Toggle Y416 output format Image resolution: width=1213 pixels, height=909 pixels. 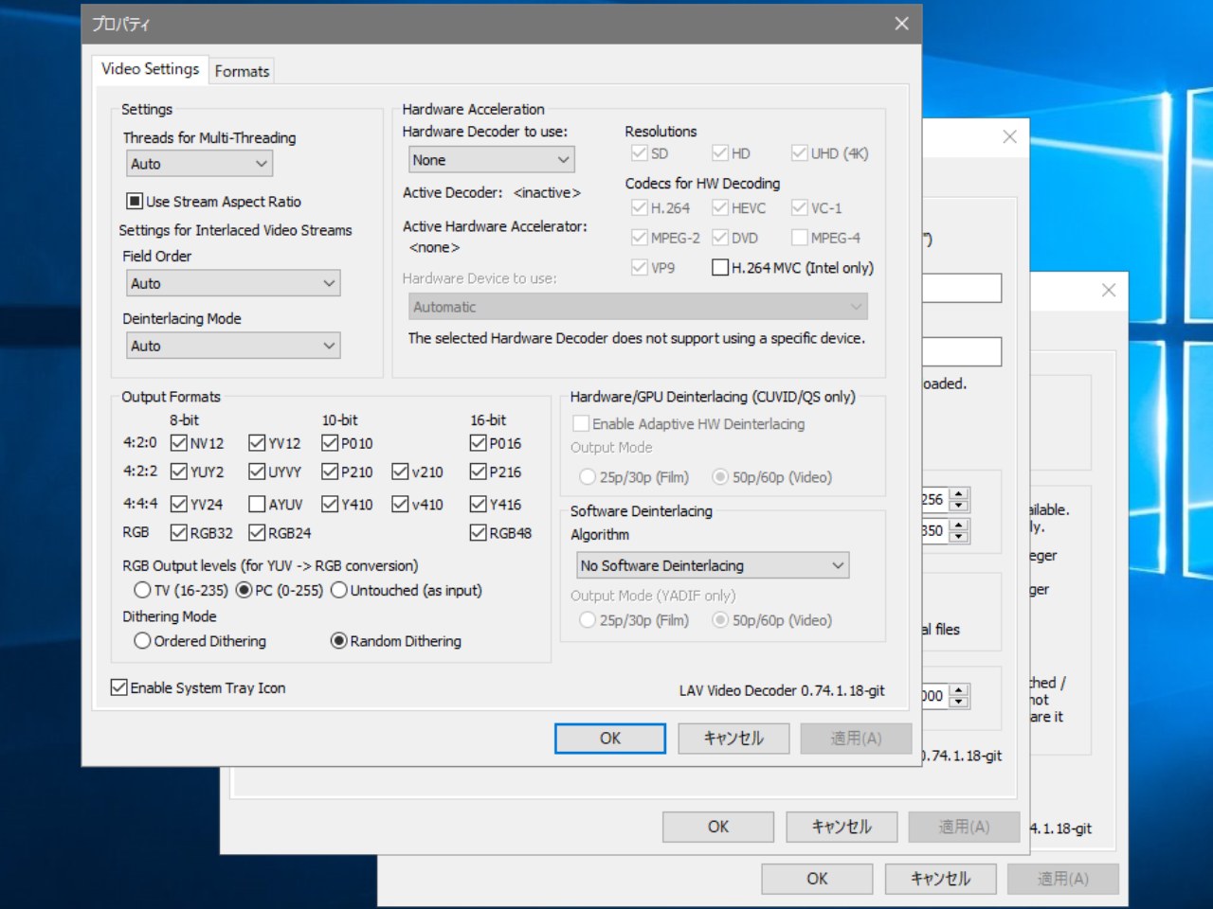pyautogui.click(x=479, y=504)
